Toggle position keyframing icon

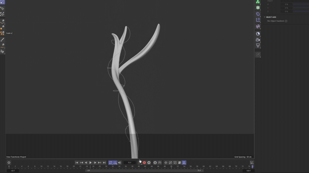[166, 163]
